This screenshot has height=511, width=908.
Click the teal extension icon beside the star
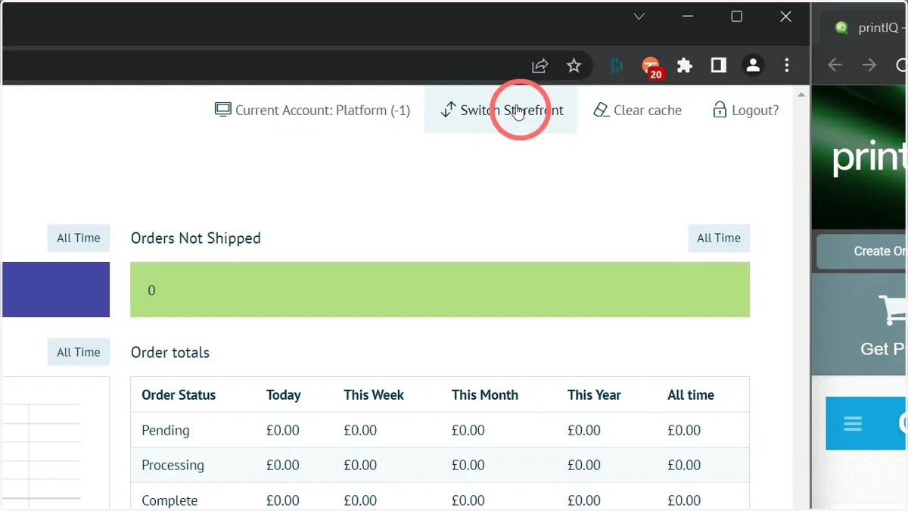coord(617,66)
